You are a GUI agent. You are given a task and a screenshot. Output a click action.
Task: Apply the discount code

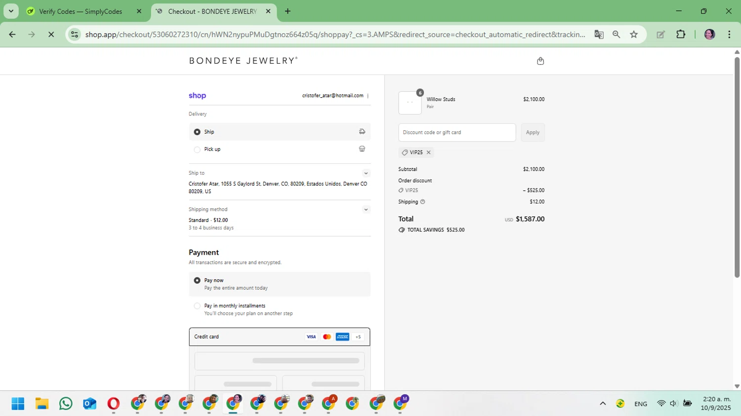click(533, 132)
